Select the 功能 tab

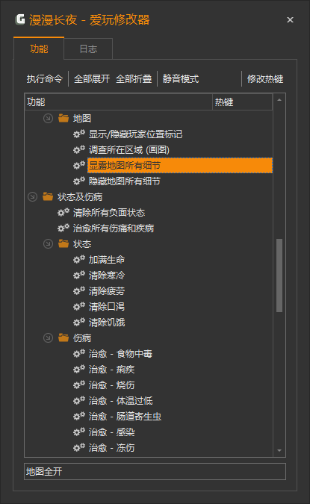[39, 49]
